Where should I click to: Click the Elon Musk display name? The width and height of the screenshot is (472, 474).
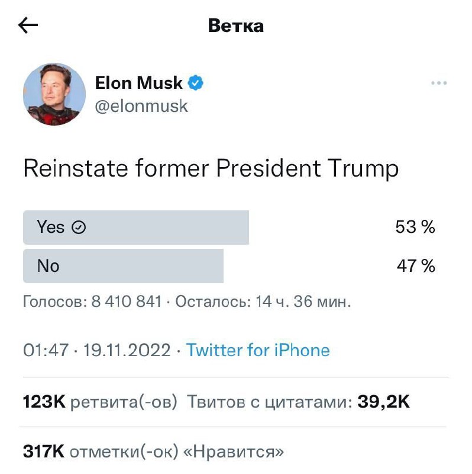(x=139, y=83)
